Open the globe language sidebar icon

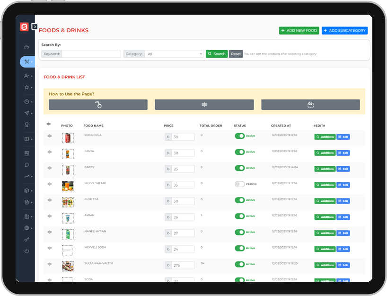pos(27,228)
